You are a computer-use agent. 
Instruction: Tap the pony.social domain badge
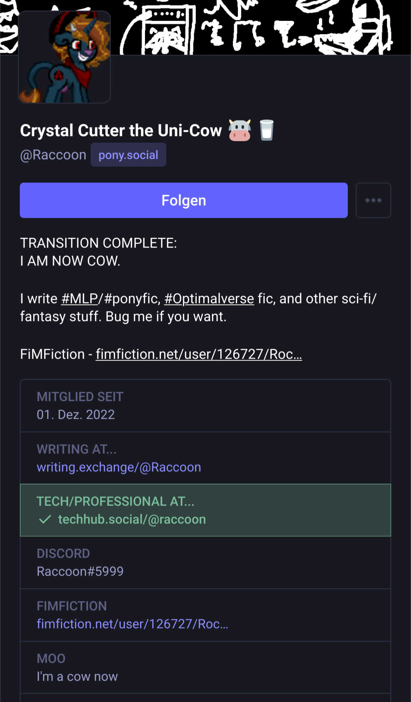coord(128,155)
